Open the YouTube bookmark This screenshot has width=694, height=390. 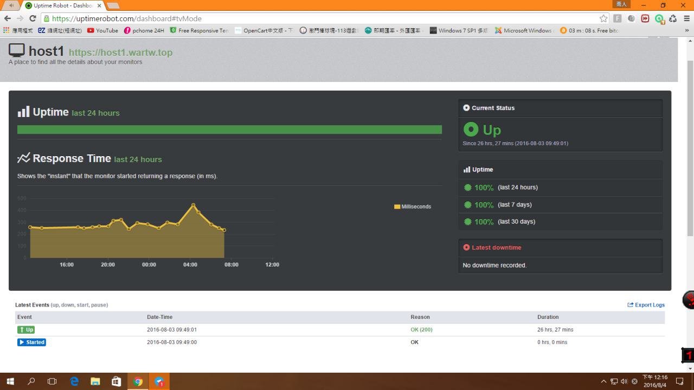102,30
